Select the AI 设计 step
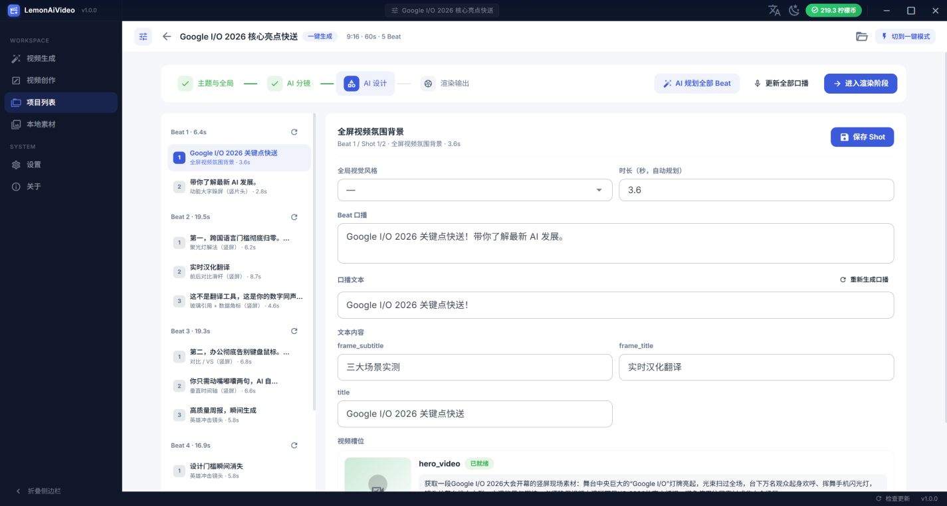This screenshot has height=506, width=947. 366,84
